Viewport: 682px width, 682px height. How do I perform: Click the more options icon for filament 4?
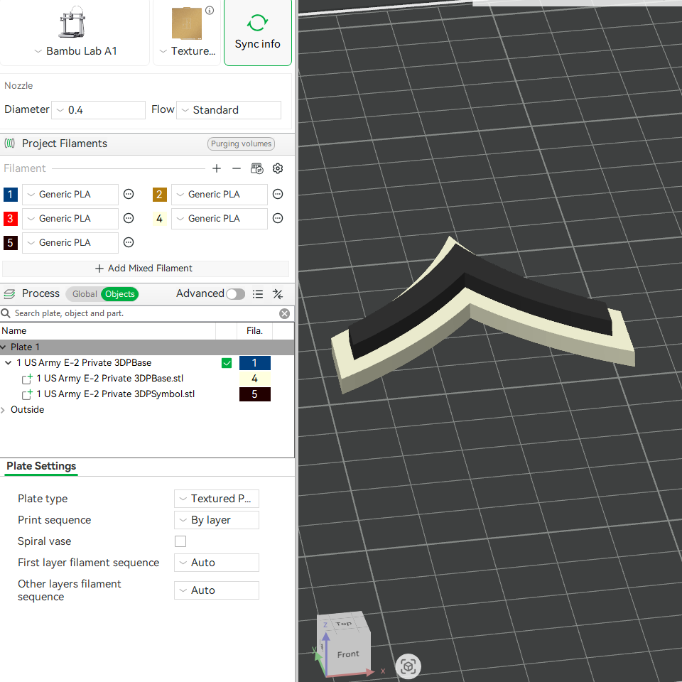pos(278,218)
